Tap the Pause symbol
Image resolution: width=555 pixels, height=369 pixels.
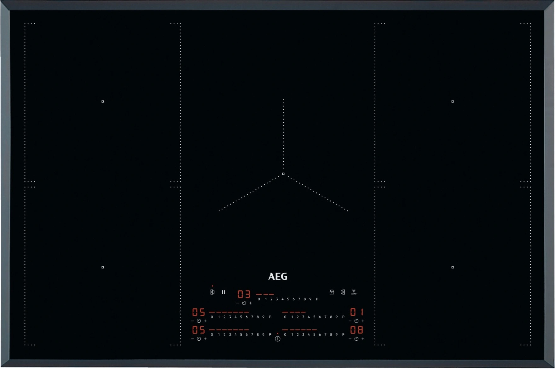pos(223,292)
